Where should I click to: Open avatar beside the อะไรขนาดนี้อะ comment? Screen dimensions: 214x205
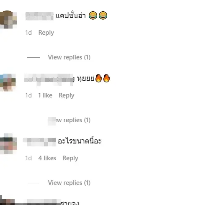[x=8, y=143]
